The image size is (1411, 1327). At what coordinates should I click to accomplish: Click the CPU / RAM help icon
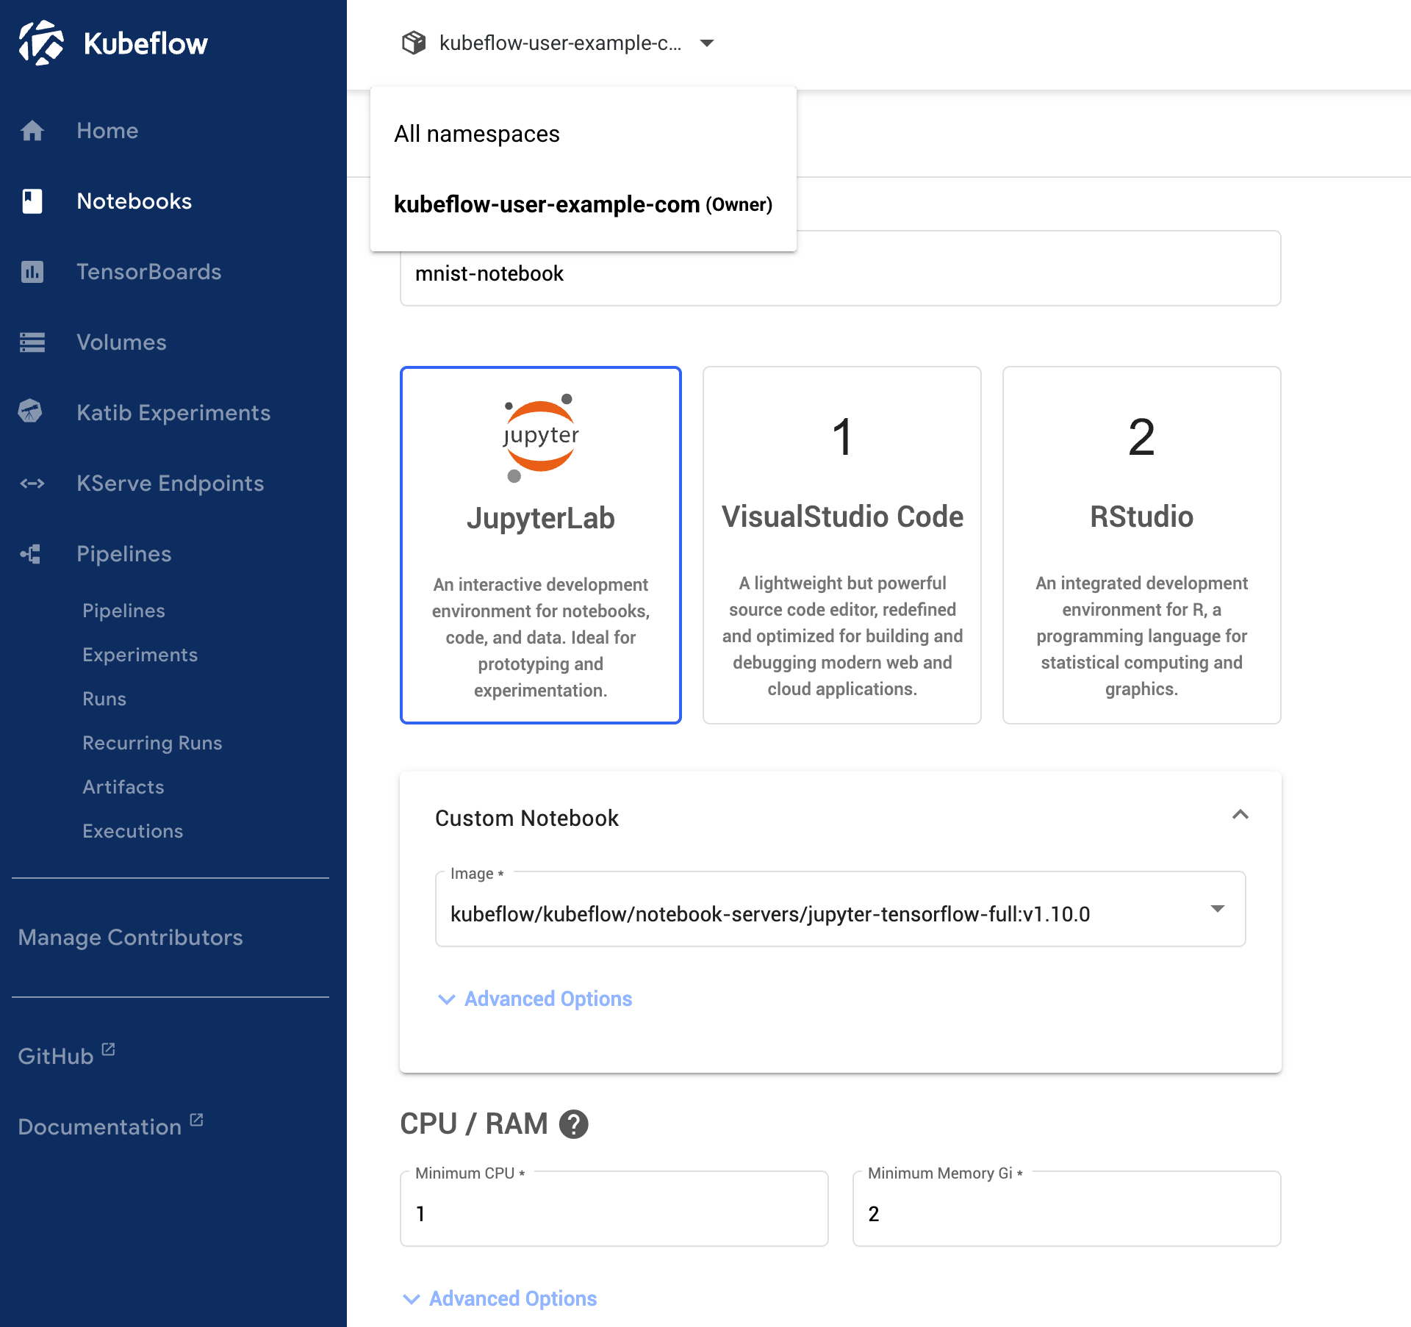[x=574, y=1123]
